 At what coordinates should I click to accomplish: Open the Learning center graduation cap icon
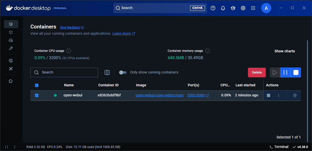233,8
